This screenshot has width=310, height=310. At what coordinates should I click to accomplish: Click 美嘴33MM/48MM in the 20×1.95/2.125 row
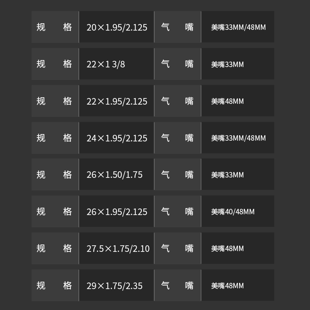coord(238,28)
